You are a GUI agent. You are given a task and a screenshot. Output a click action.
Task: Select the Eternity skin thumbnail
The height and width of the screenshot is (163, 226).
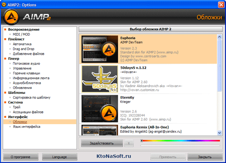100,108
